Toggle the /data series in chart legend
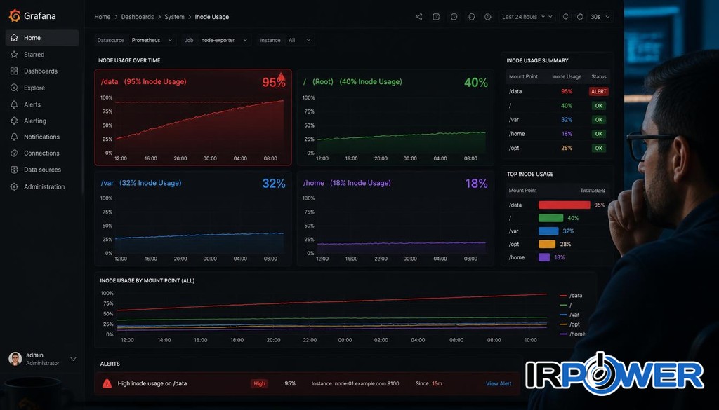 [x=571, y=296]
